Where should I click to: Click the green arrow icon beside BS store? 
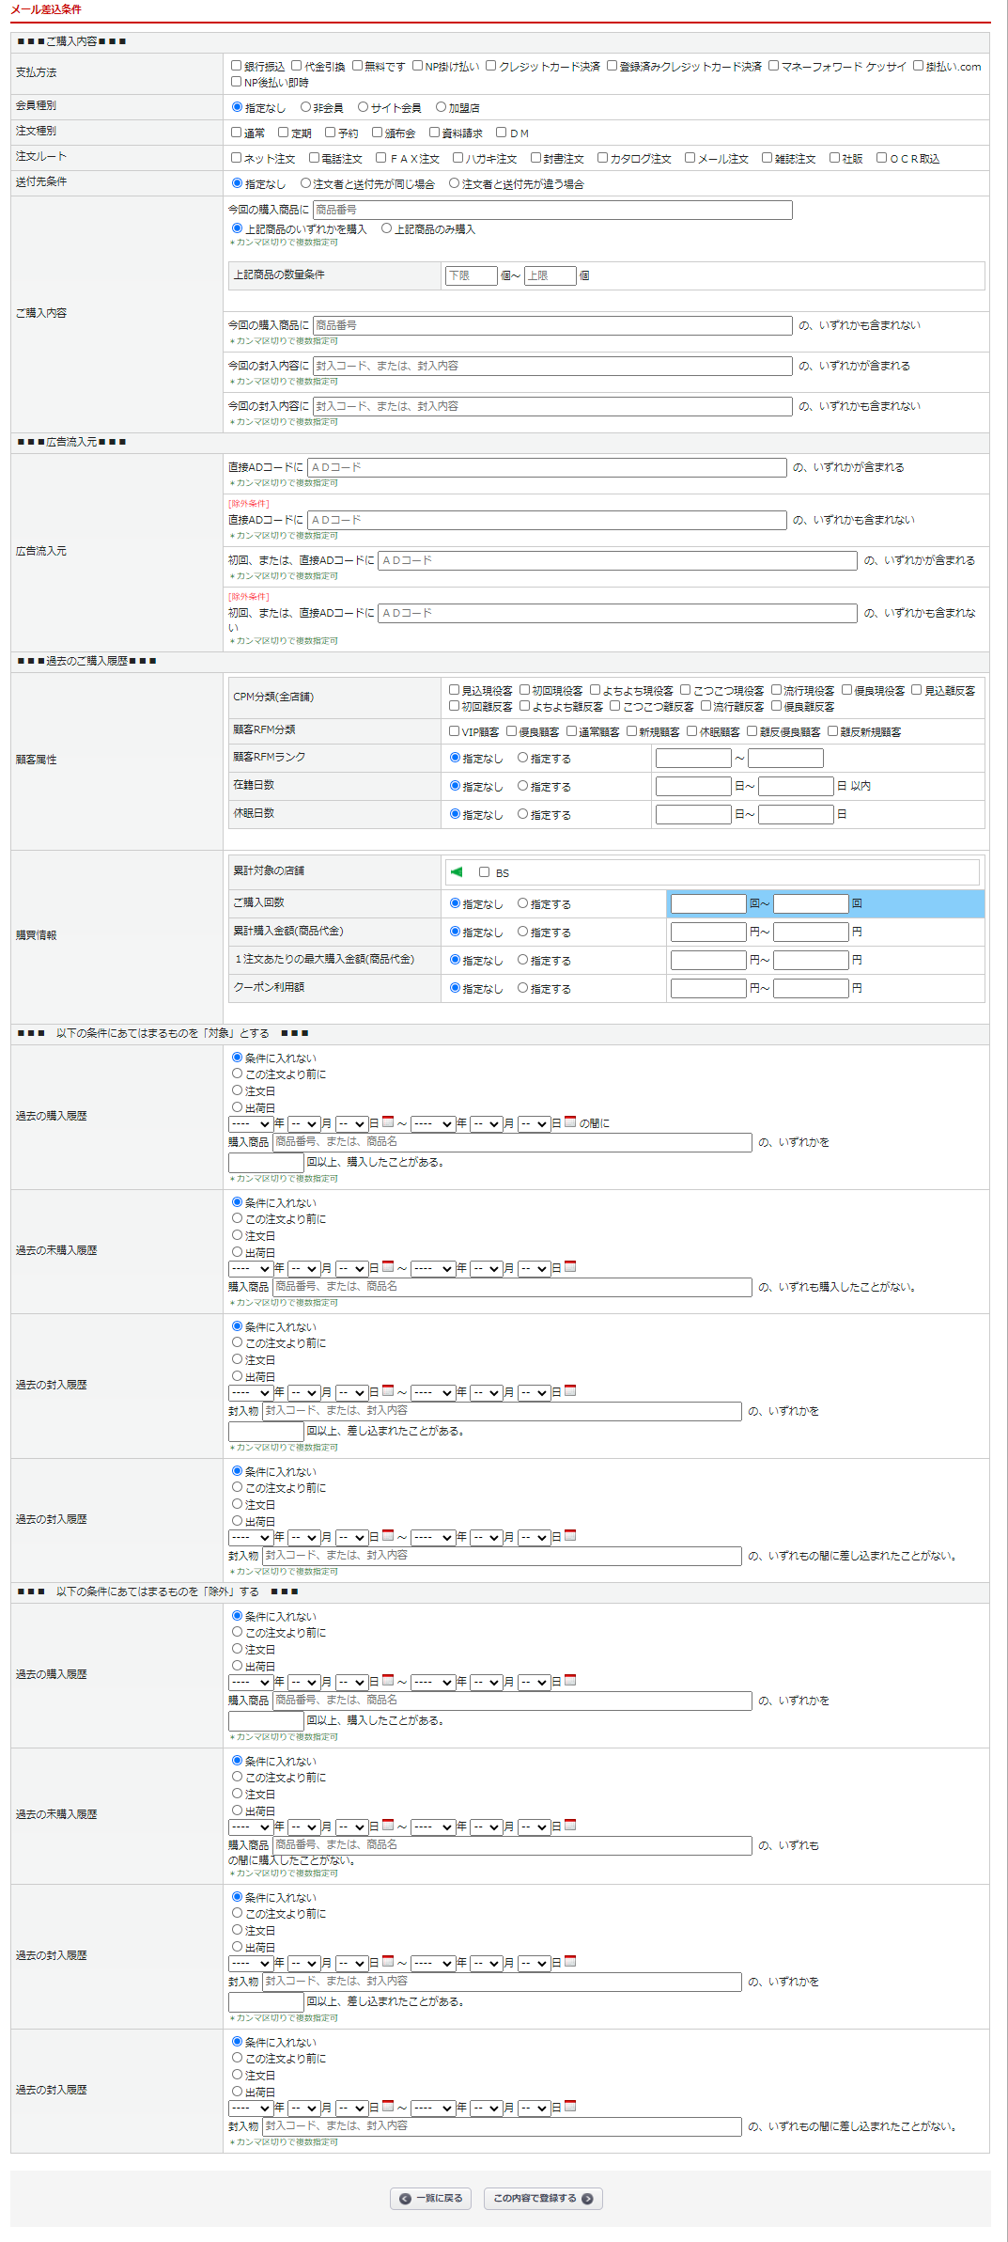coord(457,871)
